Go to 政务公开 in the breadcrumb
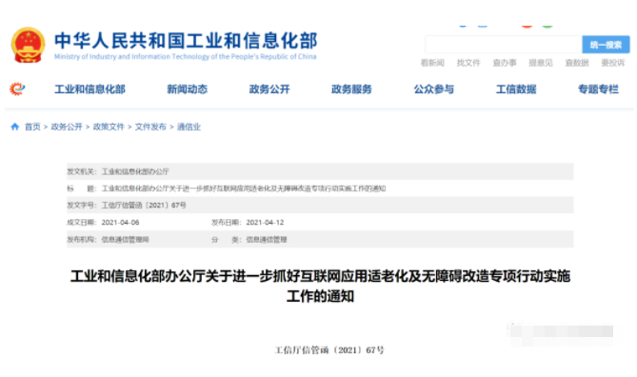The width and height of the screenshot is (637, 377). [x=67, y=127]
